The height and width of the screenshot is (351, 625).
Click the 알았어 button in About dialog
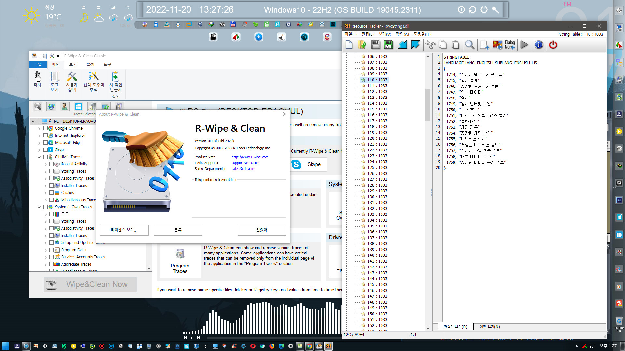point(262,230)
